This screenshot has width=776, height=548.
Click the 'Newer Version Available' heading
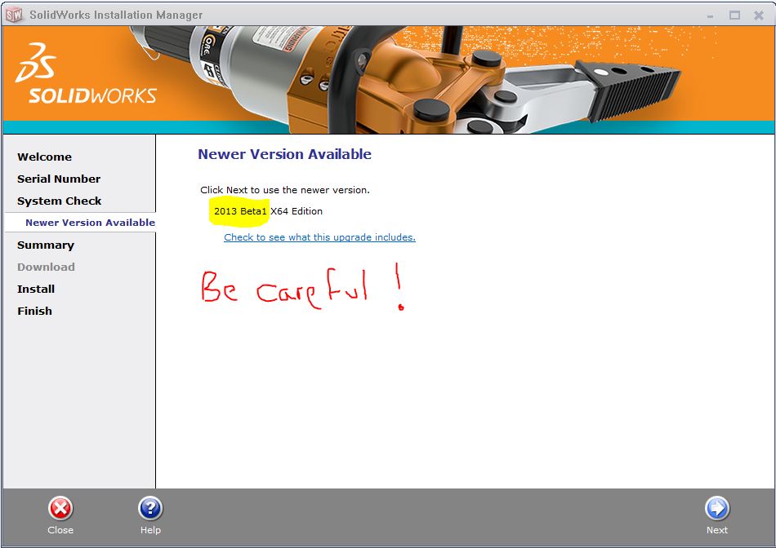[284, 154]
